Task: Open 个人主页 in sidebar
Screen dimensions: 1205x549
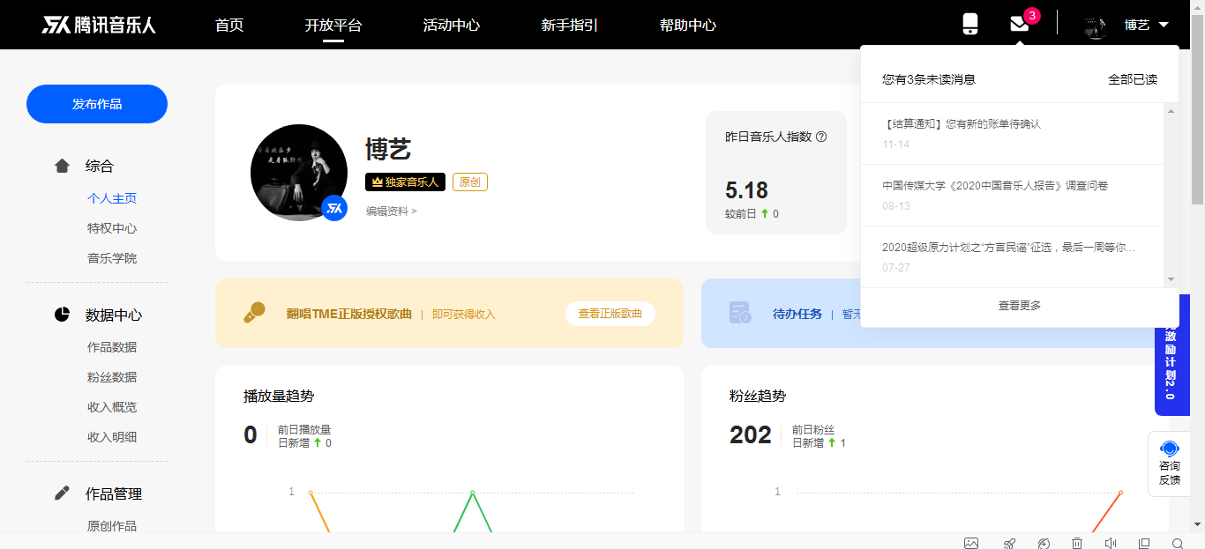Action: (x=112, y=198)
